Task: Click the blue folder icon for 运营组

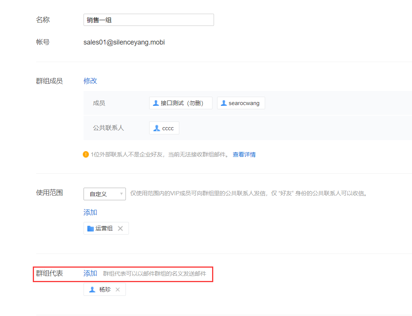Action: pyautogui.click(x=90, y=228)
